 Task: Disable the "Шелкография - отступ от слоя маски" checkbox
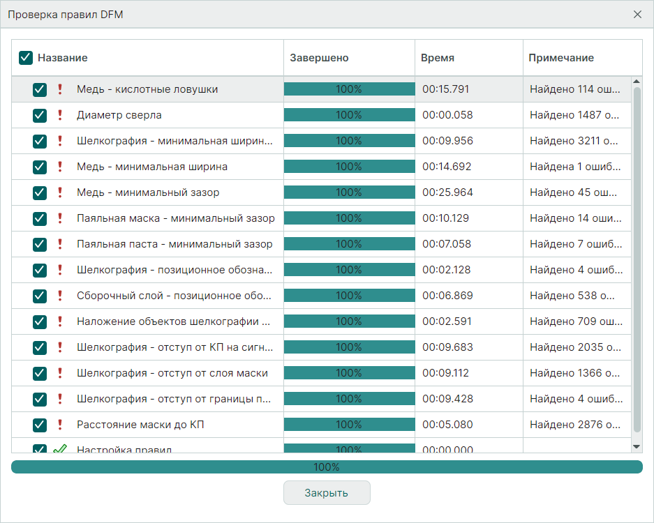tap(40, 373)
